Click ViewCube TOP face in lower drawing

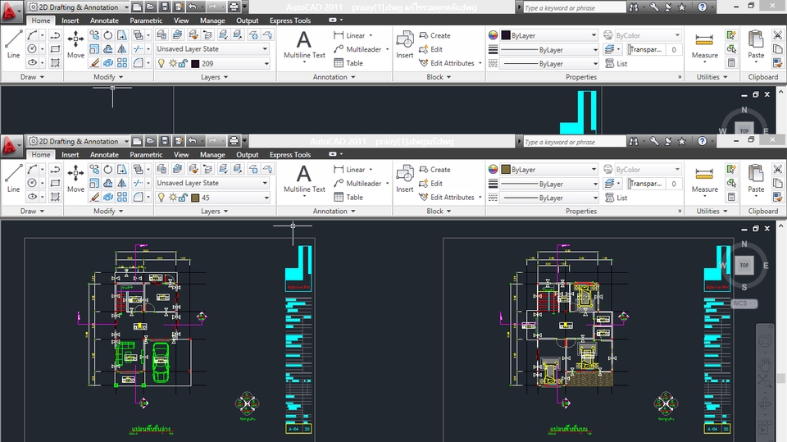pyautogui.click(x=744, y=265)
